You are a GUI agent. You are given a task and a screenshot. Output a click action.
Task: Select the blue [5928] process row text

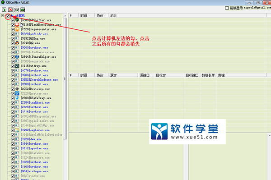point(34,34)
